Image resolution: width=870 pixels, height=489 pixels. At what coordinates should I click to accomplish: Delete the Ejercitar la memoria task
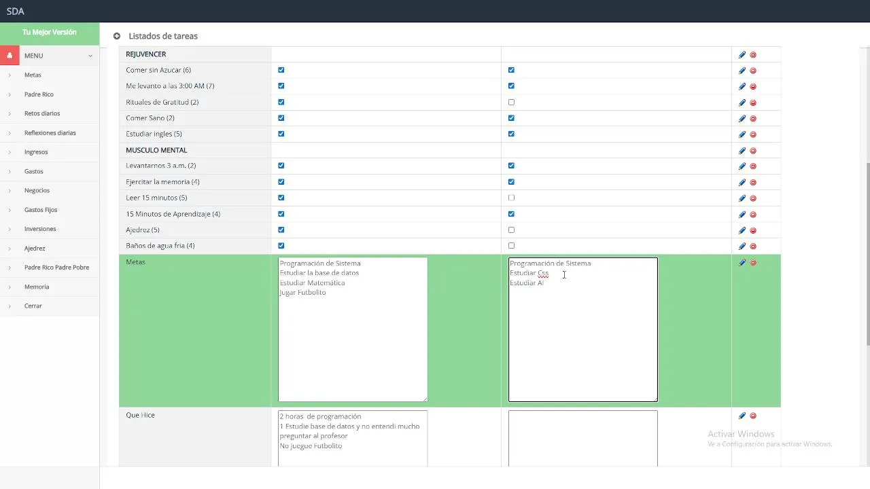753,183
